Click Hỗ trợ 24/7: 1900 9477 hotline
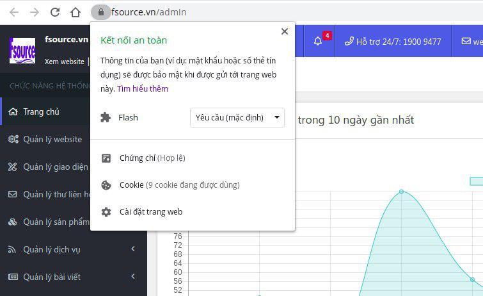The height and width of the screenshot is (296, 483). [393, 42]
